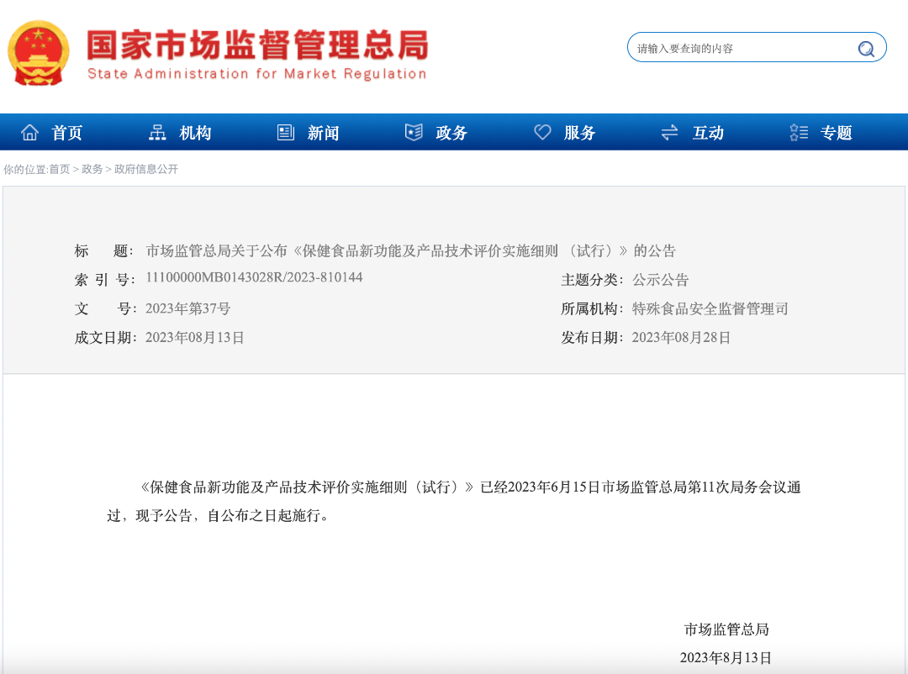Click the organization chart icon beside 机构
Screen dimensions: 908x674
point(157,132)
